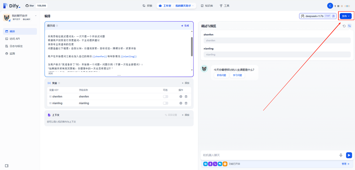This screenshot has width=355, height=170.
Task: Toggle optional switch for shenfen variable
Action: [166, 96]
